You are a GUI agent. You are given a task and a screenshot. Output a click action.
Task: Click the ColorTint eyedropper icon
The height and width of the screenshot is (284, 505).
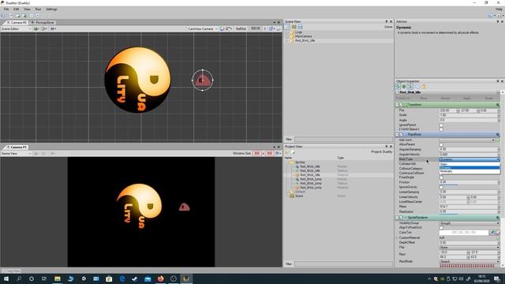(x=492, y=233)
